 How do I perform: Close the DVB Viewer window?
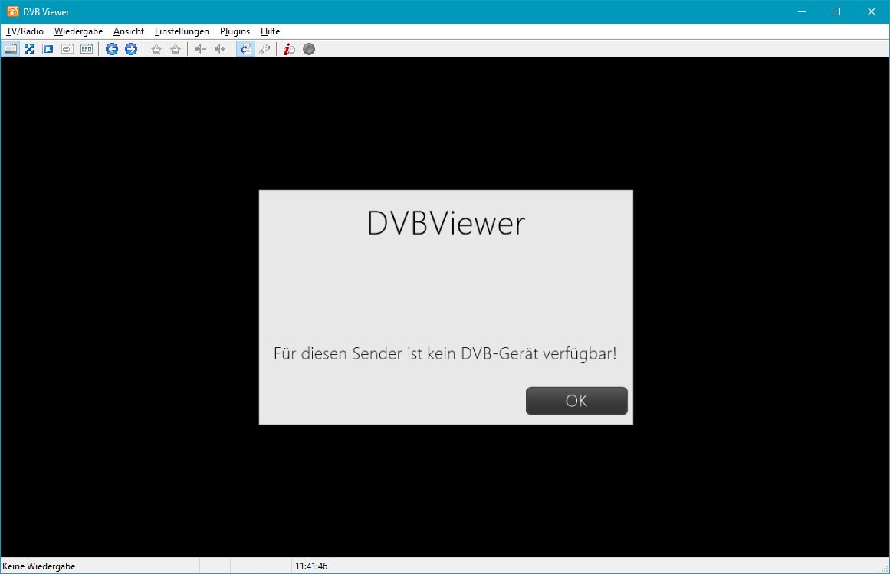[872, 11]
